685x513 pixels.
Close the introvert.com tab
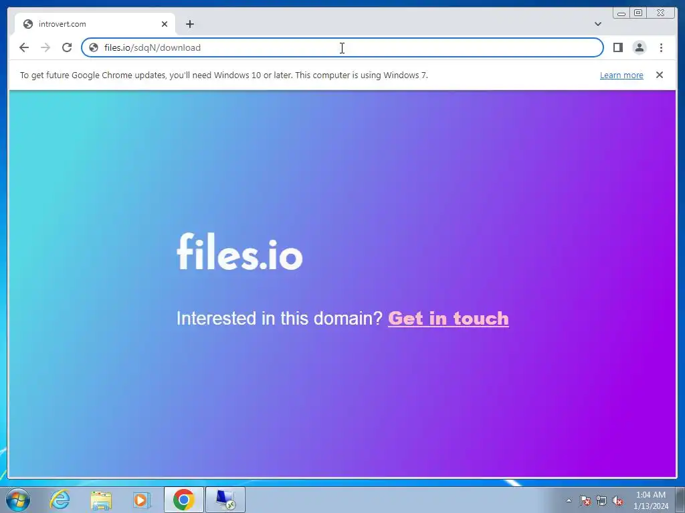click(165, 24)
